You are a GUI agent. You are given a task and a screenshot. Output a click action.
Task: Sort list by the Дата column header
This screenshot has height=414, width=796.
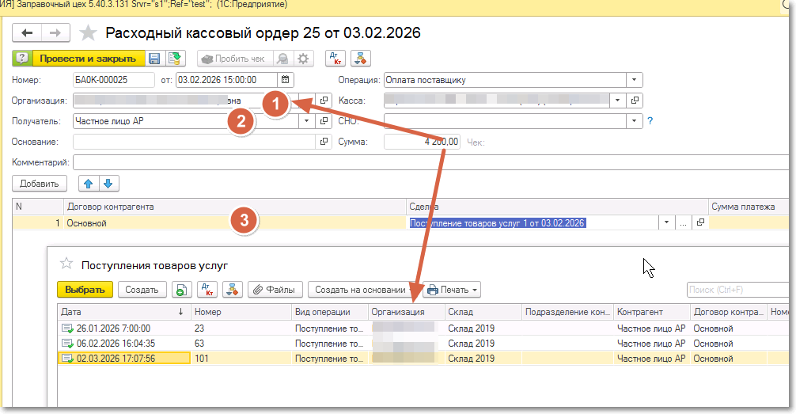pyautogui.click(x=119, y=312)
